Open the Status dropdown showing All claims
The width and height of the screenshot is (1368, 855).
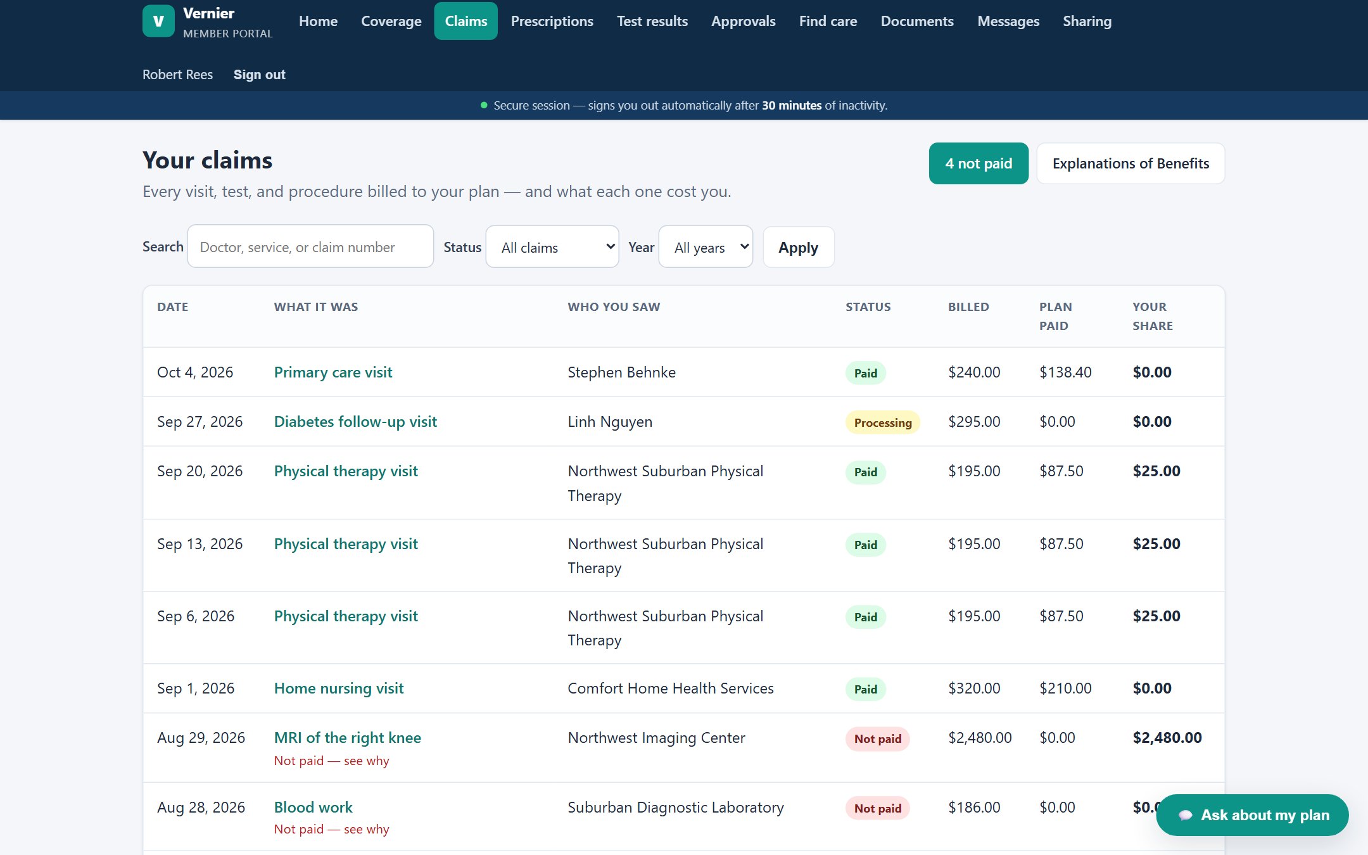click(552, 247)
